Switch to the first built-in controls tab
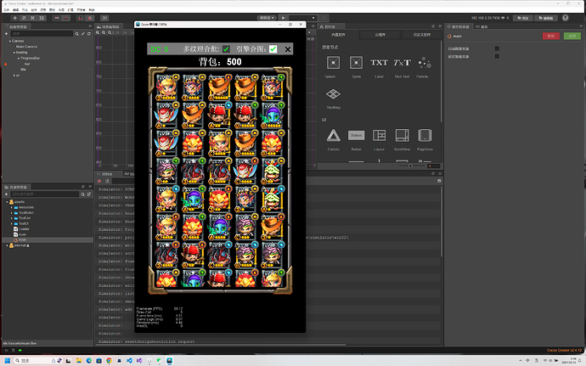The width and height of the screenshot is (586, 366). coord(338,35)
